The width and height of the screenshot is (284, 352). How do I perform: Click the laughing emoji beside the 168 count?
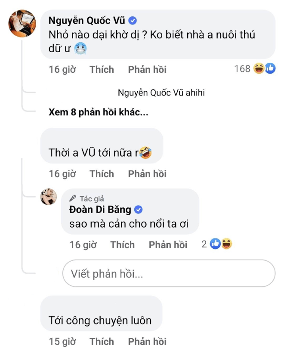259,68
